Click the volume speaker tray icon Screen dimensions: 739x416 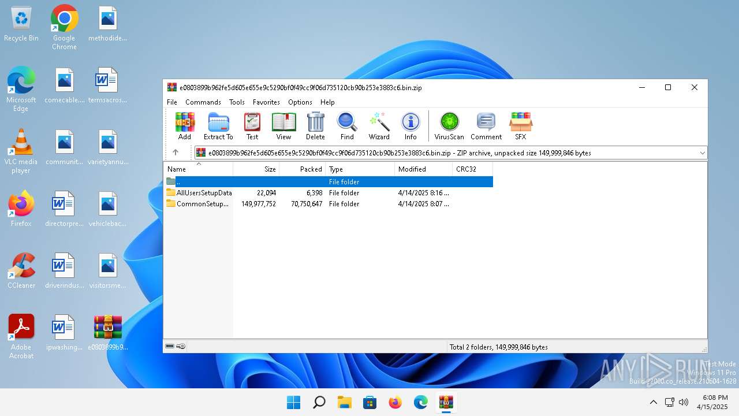pos(684,402)
